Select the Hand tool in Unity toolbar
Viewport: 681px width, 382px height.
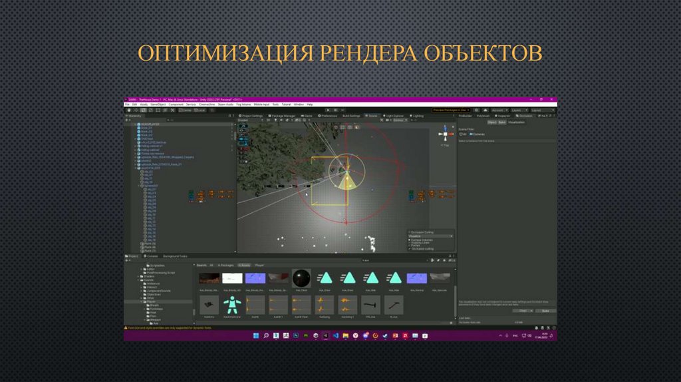129,110
